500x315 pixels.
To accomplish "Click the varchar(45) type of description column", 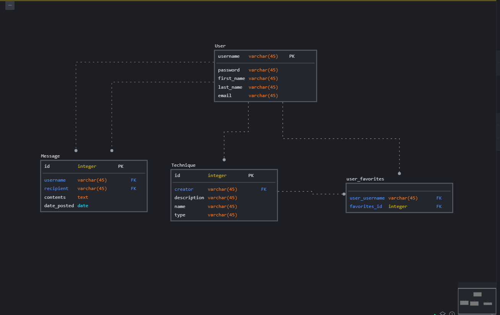I will coord(222,198).
